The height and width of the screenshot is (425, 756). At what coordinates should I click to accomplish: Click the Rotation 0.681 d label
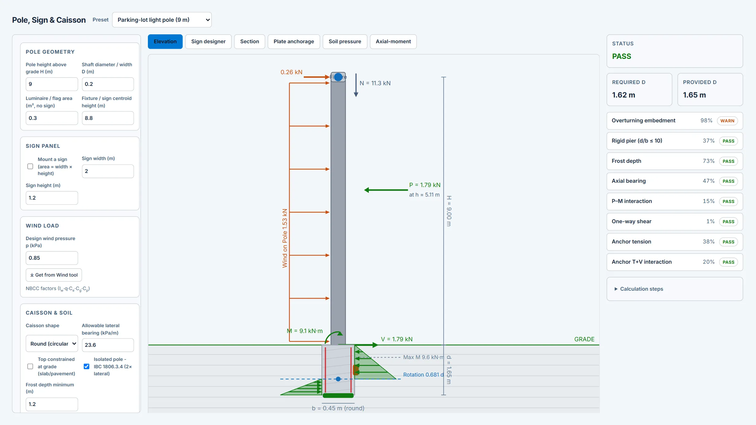coord(423,375)
